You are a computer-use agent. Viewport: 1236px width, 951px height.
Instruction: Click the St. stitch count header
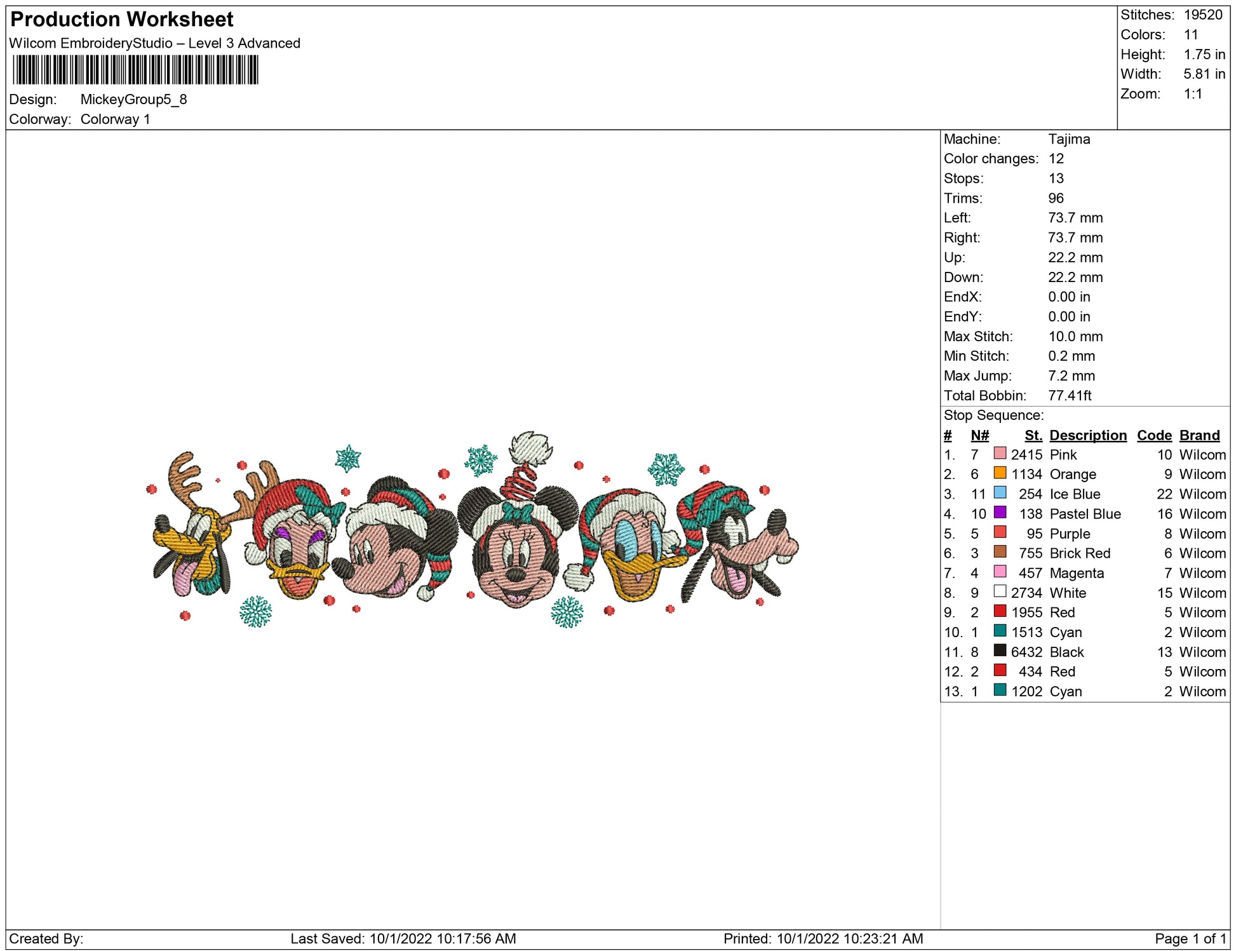(1033, 435)
